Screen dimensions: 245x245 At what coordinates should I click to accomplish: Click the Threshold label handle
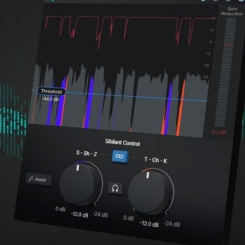[x=51, y=91]
